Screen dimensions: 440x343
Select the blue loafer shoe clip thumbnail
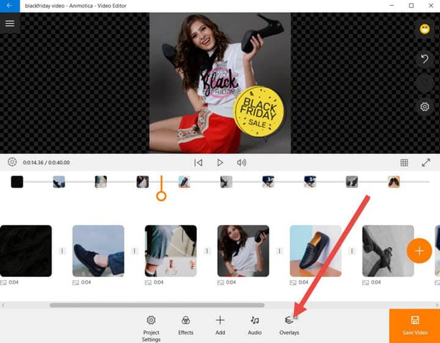point(315,251)
